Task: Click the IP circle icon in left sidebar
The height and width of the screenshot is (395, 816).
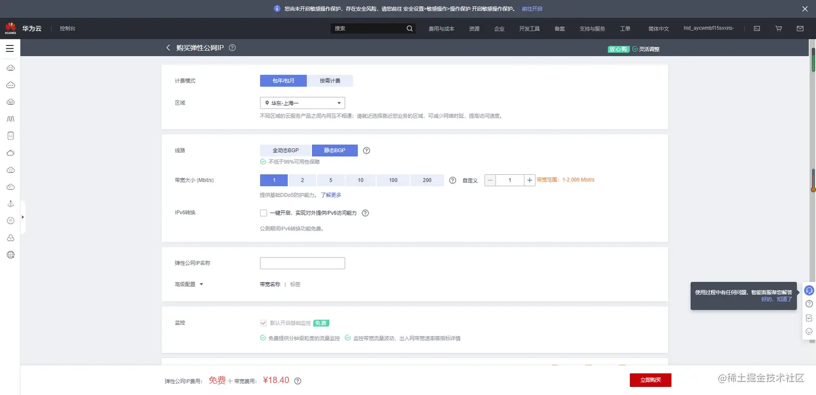Action: (x=10, y=221)
